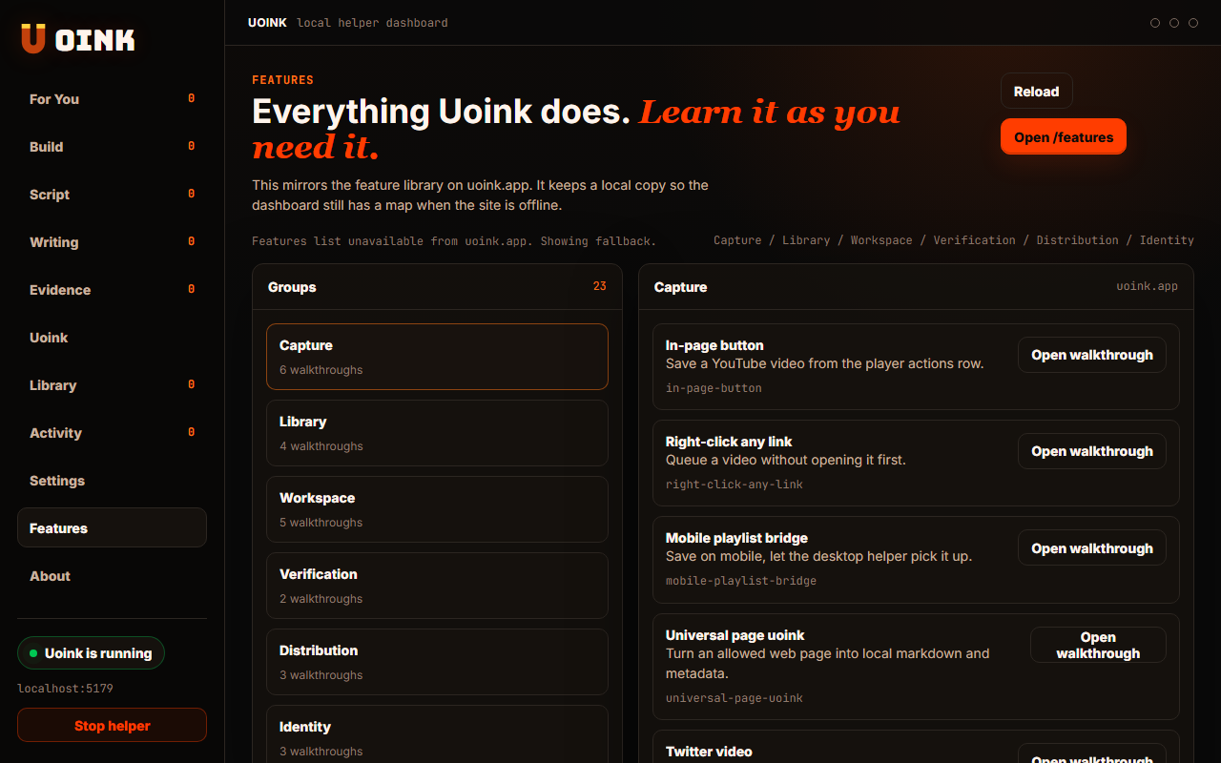Screen dimensions: 1221x763
Task: Click the Uoink is running status pill
Action: tap(92, 653)
